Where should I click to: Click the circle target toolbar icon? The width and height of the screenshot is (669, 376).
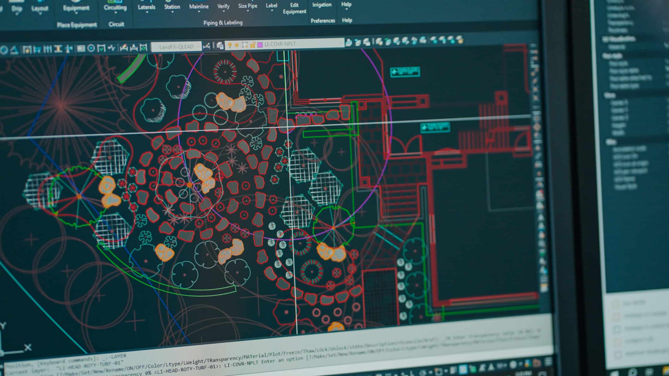(x=91, y=48)
